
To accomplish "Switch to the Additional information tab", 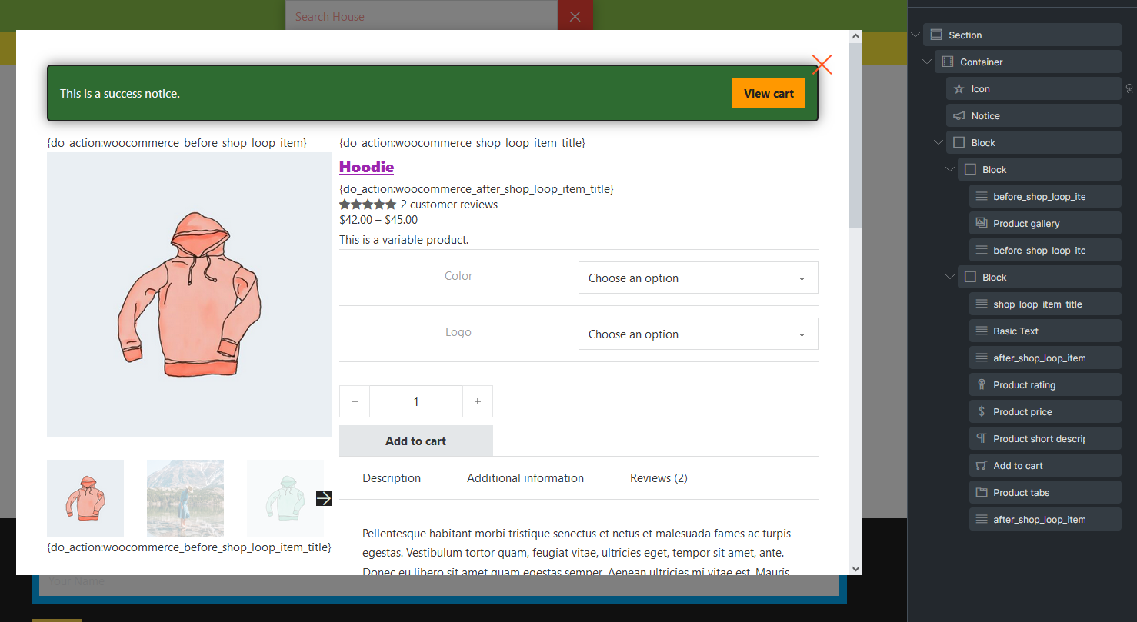I will coord(525,478).
